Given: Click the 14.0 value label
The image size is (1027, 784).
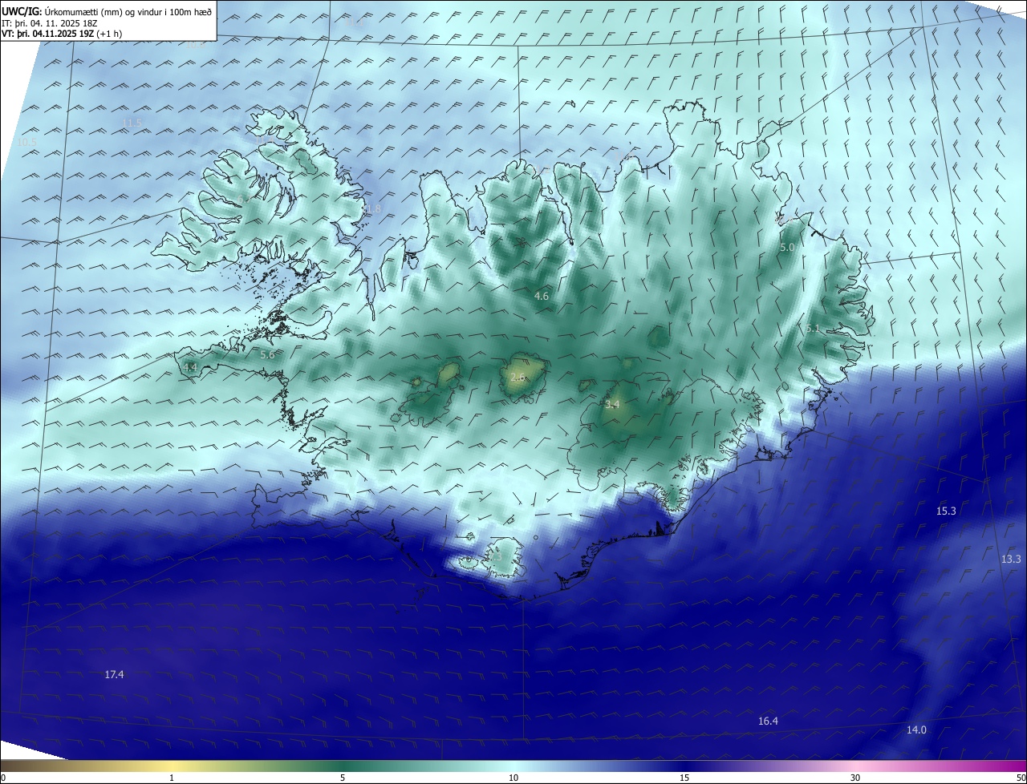Looking at the screenshot, I should [x=916, y=729].
